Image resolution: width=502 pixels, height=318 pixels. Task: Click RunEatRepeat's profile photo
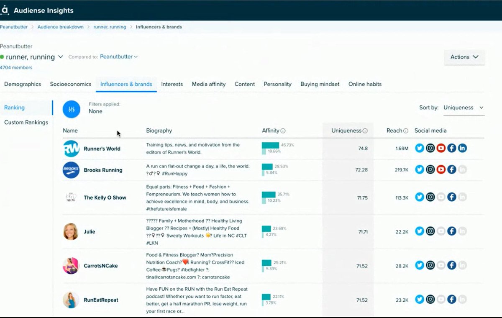[71, 300]
